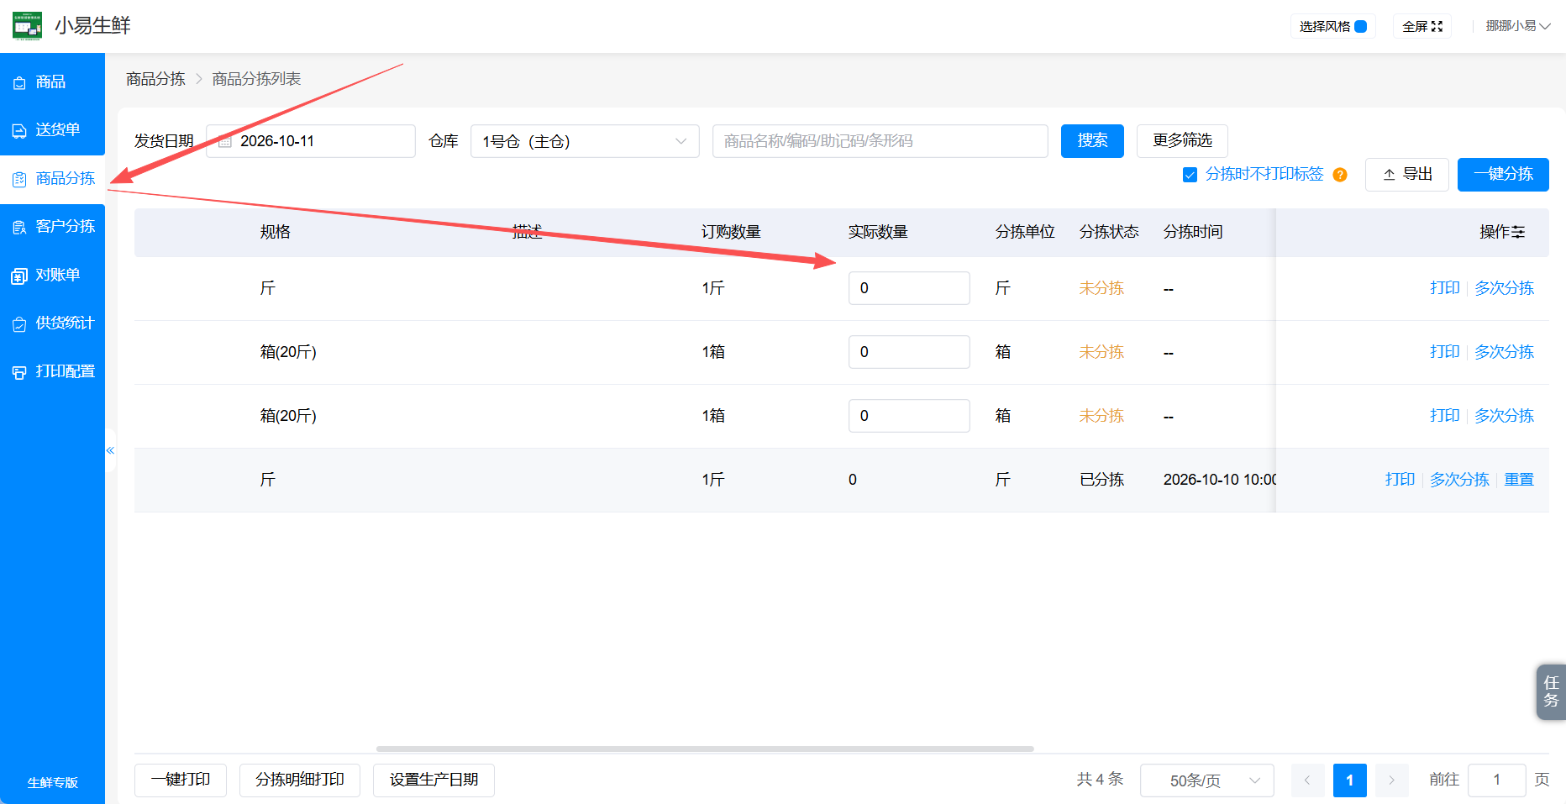Click the horizontal table scrollbar
This screenshot has height=804, width=1566.
pyautogui.click(x=705, y=749)
